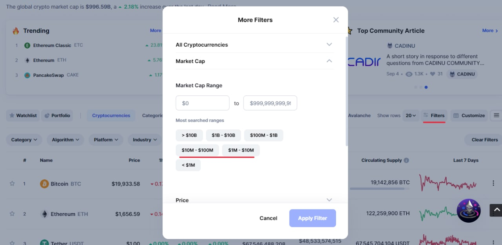Open the Show rows 20 dropdown

411,115
